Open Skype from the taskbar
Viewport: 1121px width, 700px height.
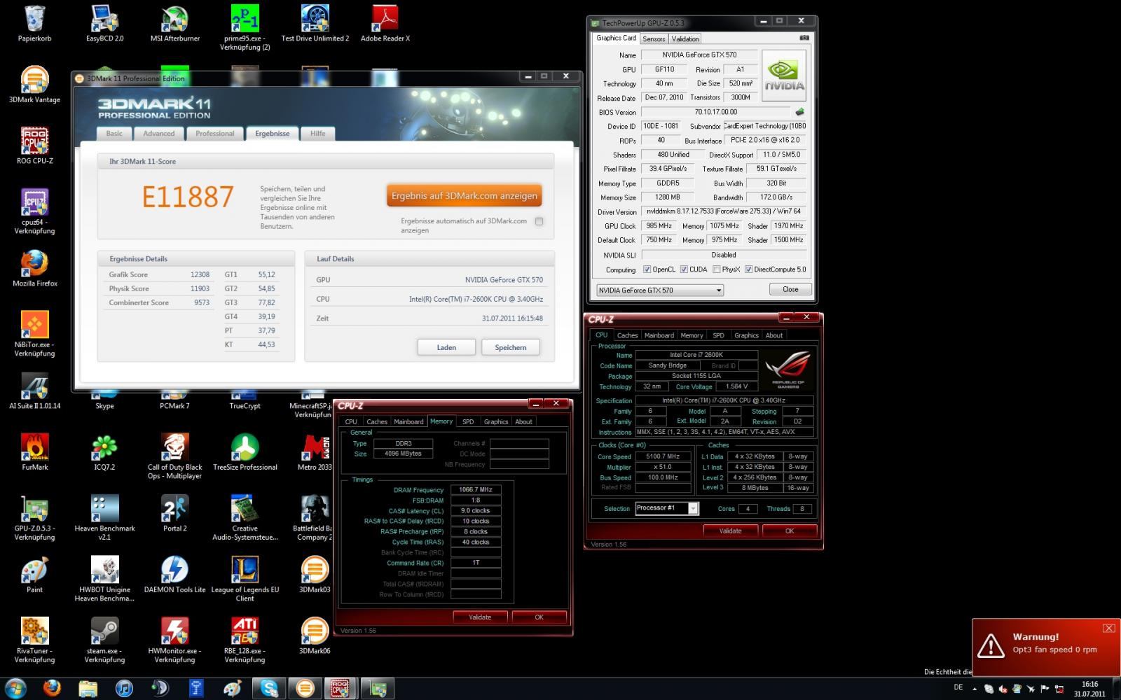click(269, 689)
